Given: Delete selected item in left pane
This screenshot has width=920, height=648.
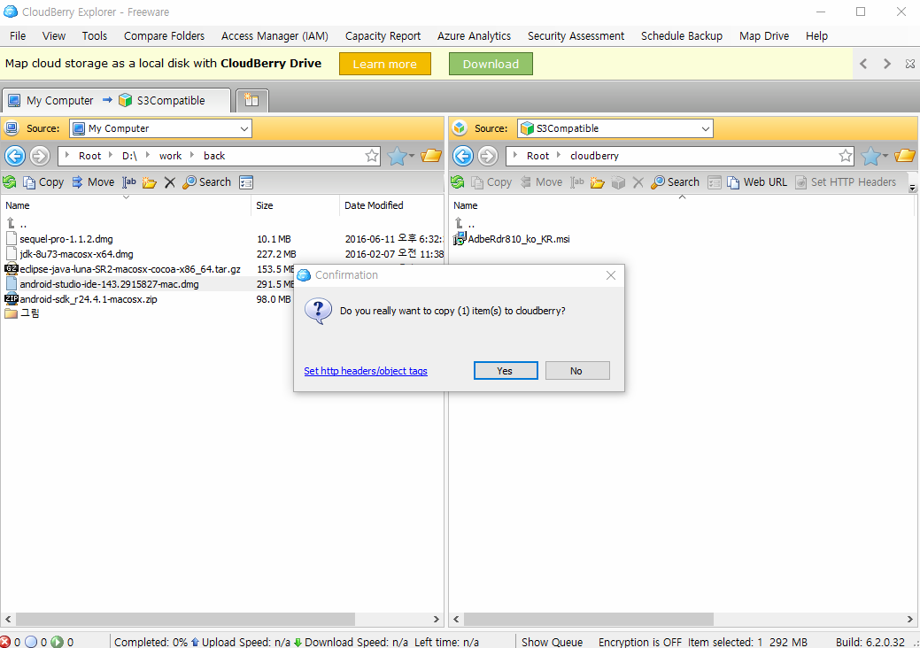Looking at the screenshot, I should 169,182.
